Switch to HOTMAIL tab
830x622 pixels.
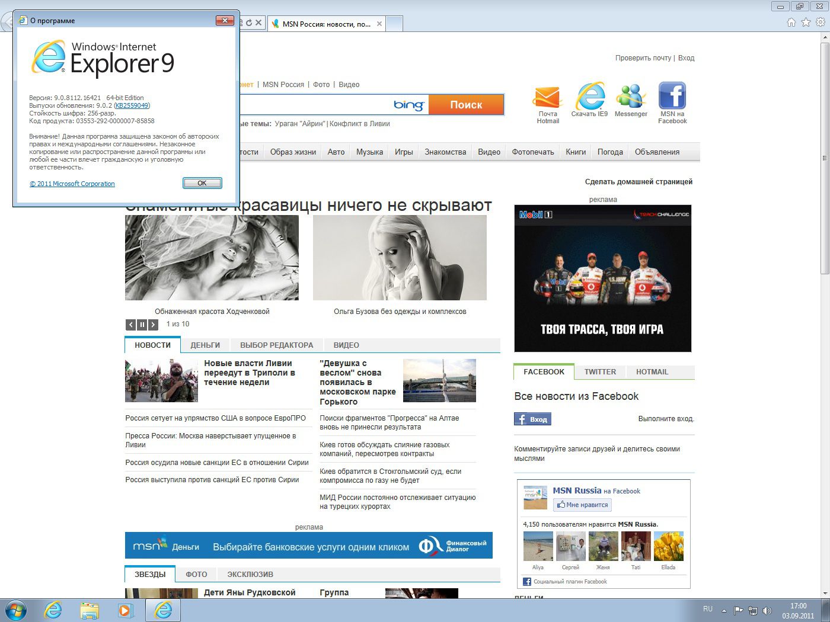(652, 372)
